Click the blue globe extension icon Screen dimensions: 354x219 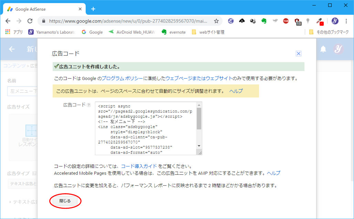tap(231, 21)
